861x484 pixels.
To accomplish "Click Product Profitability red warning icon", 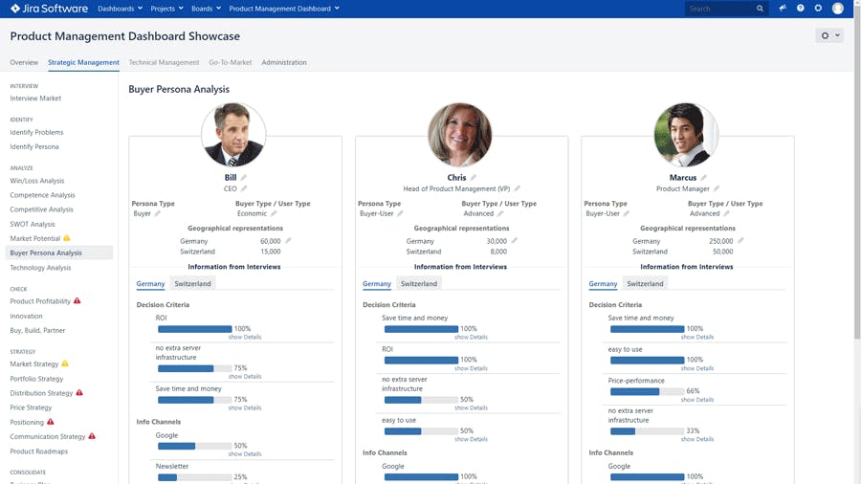I will click(x=77, y=301).
